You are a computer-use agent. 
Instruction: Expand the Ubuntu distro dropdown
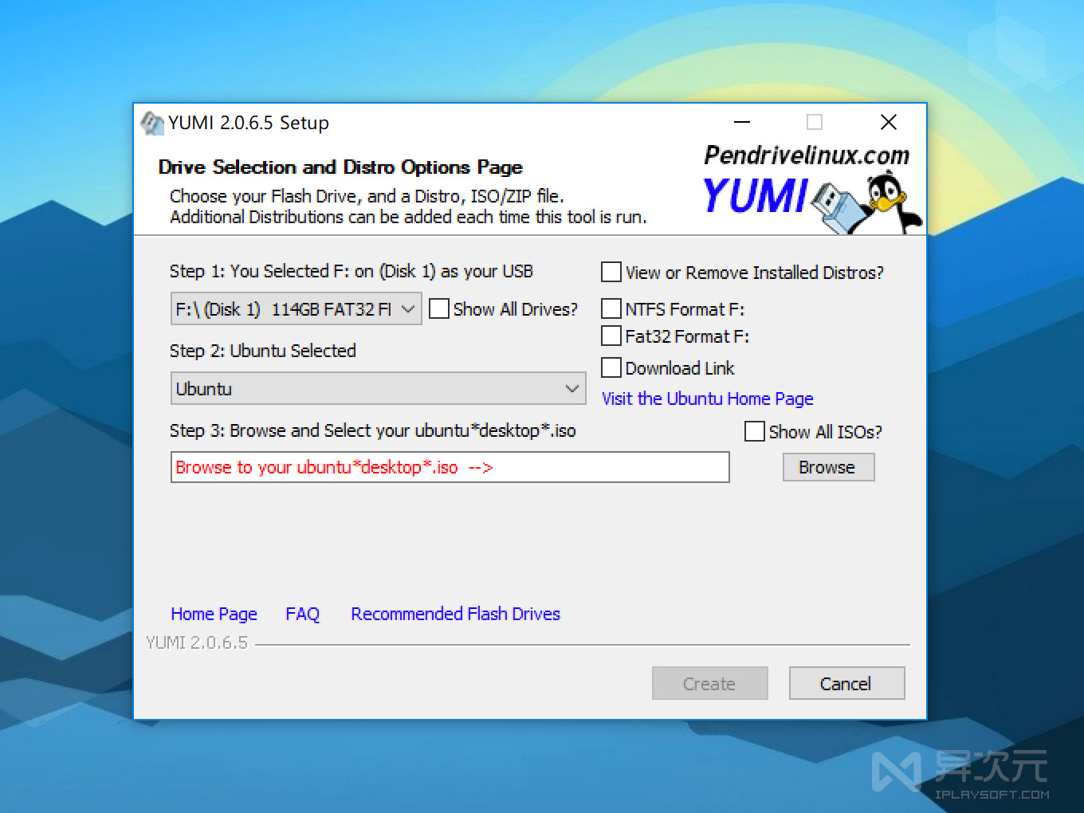pyautogui.click(x=379, y=389)
